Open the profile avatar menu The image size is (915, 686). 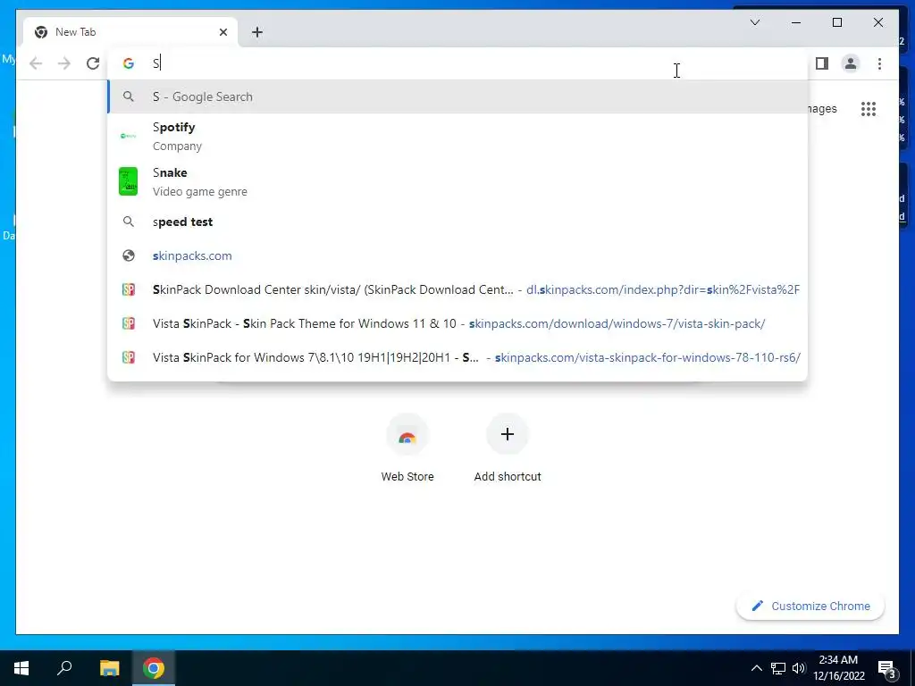tap(851, 63)
